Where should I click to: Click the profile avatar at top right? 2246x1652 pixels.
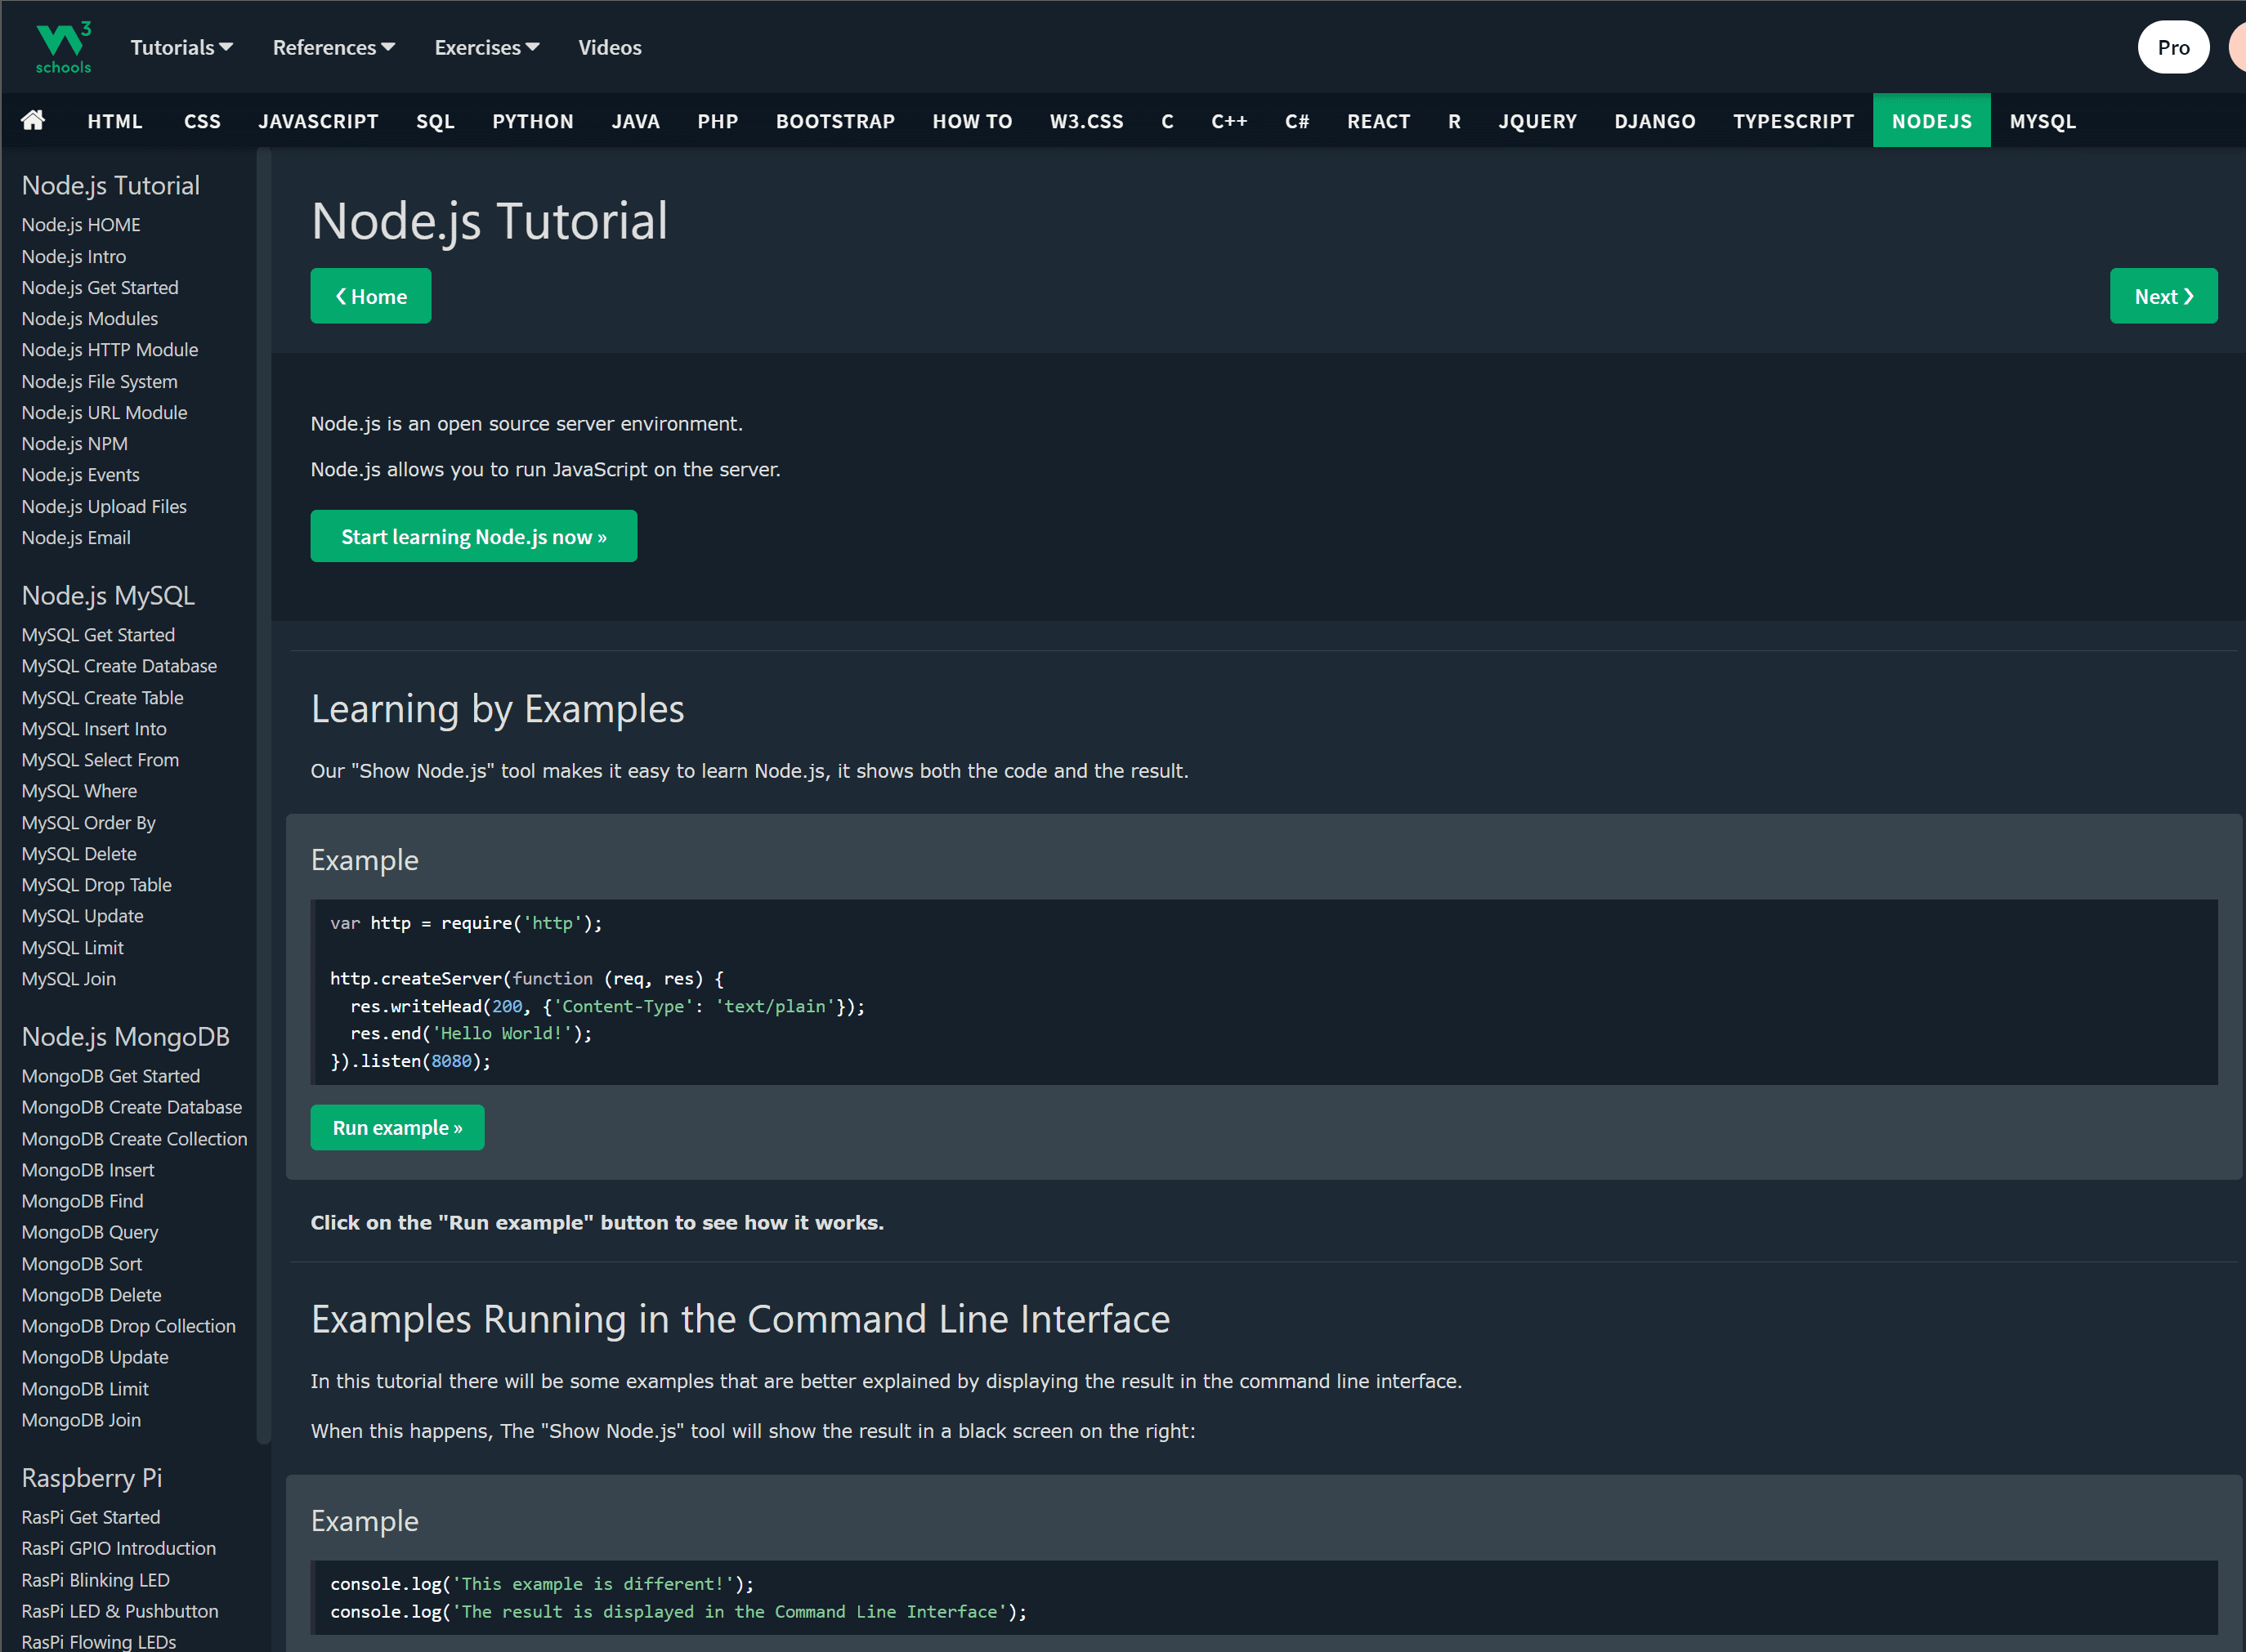tap(2237, 47)
